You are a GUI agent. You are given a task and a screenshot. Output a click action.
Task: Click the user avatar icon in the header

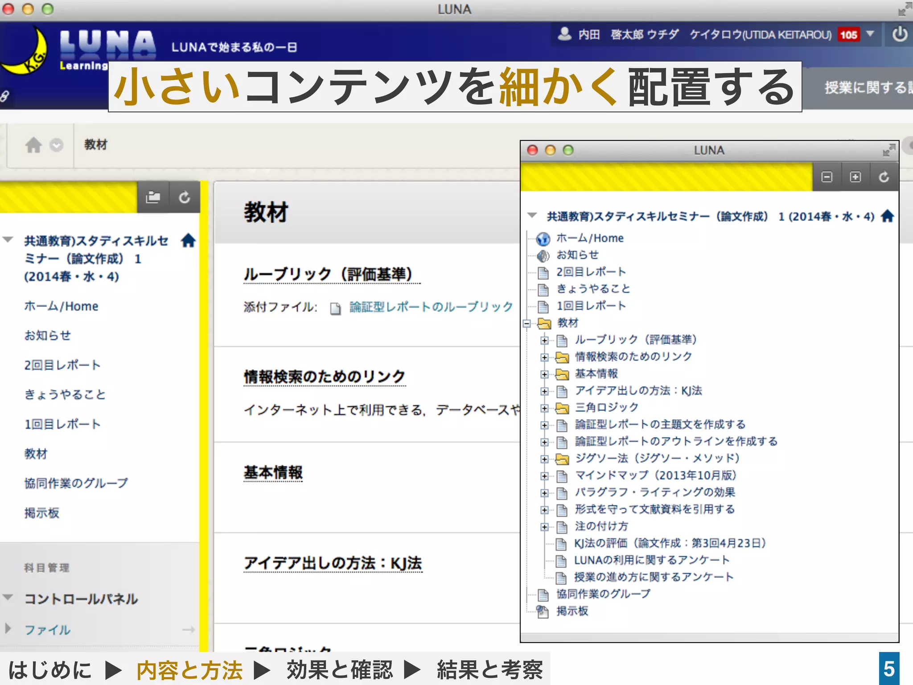(564, 33)
